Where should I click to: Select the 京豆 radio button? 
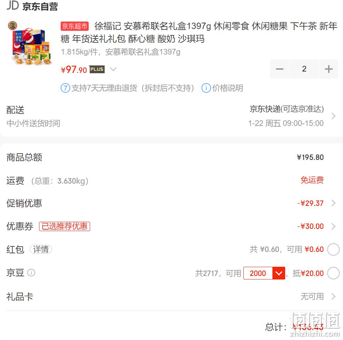333,273
